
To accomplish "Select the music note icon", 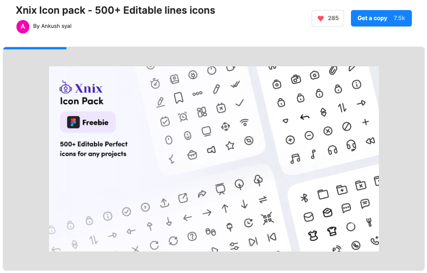I will click(295, 158).
